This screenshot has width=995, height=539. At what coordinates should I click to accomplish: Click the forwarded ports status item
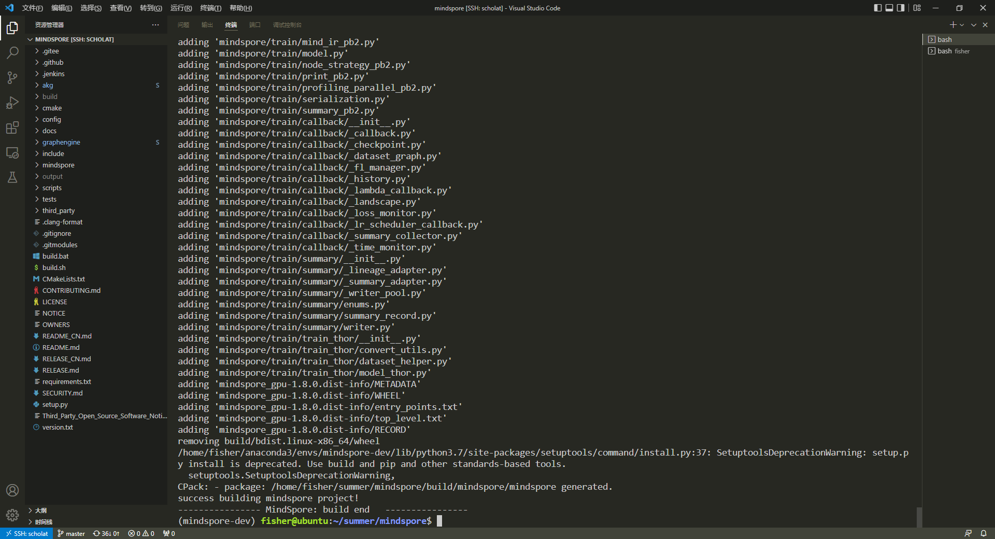coord(169,533)
